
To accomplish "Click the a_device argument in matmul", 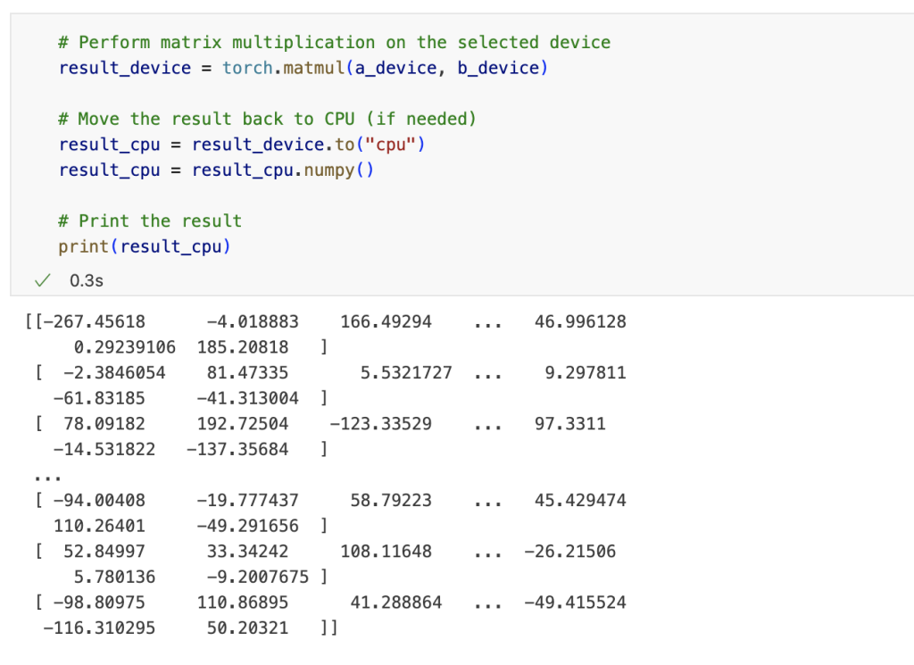I will pos(396,68).
